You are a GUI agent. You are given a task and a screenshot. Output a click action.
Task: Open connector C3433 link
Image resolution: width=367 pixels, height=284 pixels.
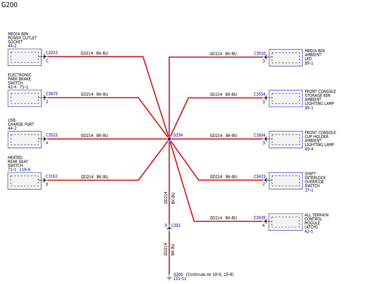[x=260, y=176]
